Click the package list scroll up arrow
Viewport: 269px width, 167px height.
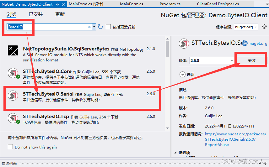tap(167, 39)
